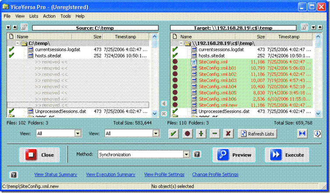The height and width of the screenshot is (193, 330).
Task: Click the red circle next to SiteConfig.xml.b03
Action: click(x=175, y=80)
